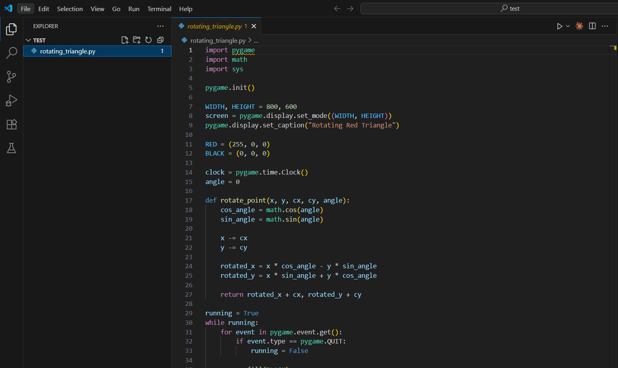Open the Terminal menu

coord(159,9)
